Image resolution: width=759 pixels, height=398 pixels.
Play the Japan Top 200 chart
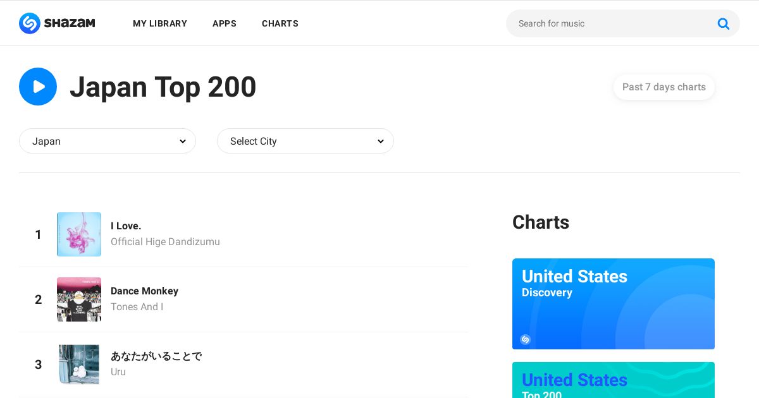(x=38, y=87)
